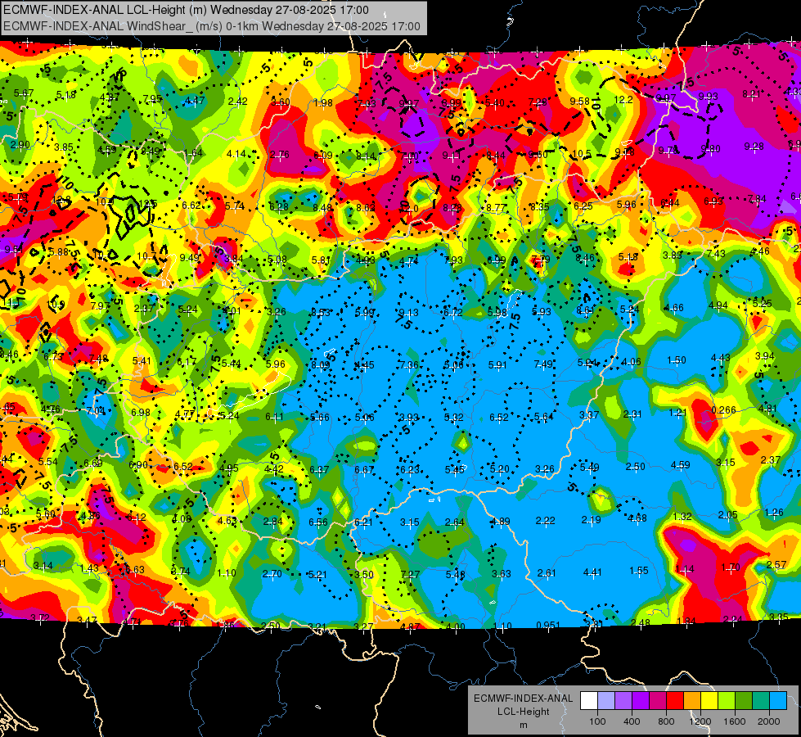
Task: Click the 5.64 grid point value
Action: click(543, 416)
